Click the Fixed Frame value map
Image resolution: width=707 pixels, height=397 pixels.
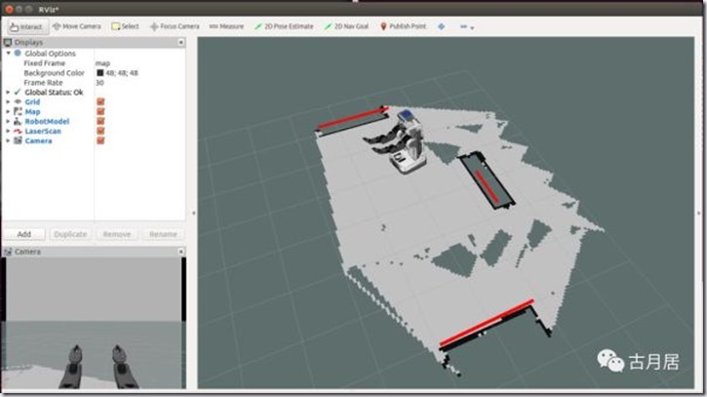pos(102,63)
